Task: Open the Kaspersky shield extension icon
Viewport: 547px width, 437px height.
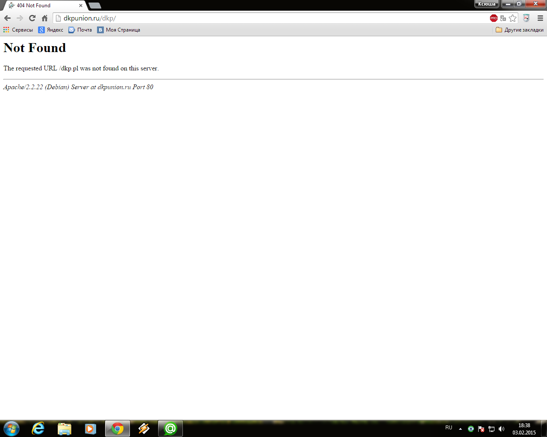Action: 526,18
